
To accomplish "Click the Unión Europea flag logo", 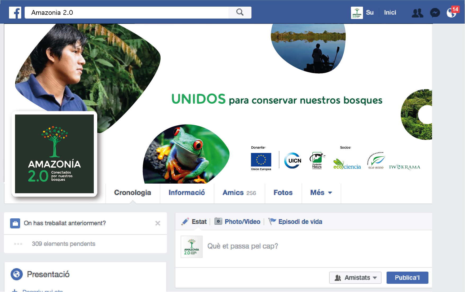I will [x=261, y=160].
